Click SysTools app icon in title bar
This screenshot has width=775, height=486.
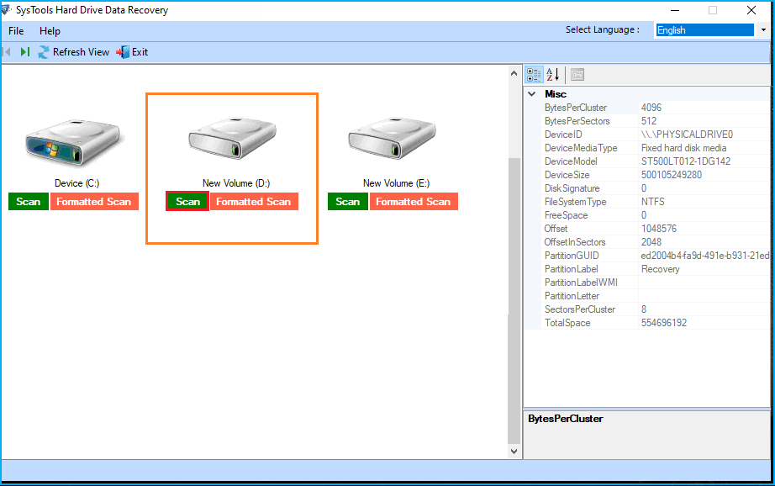coord(6,10)
